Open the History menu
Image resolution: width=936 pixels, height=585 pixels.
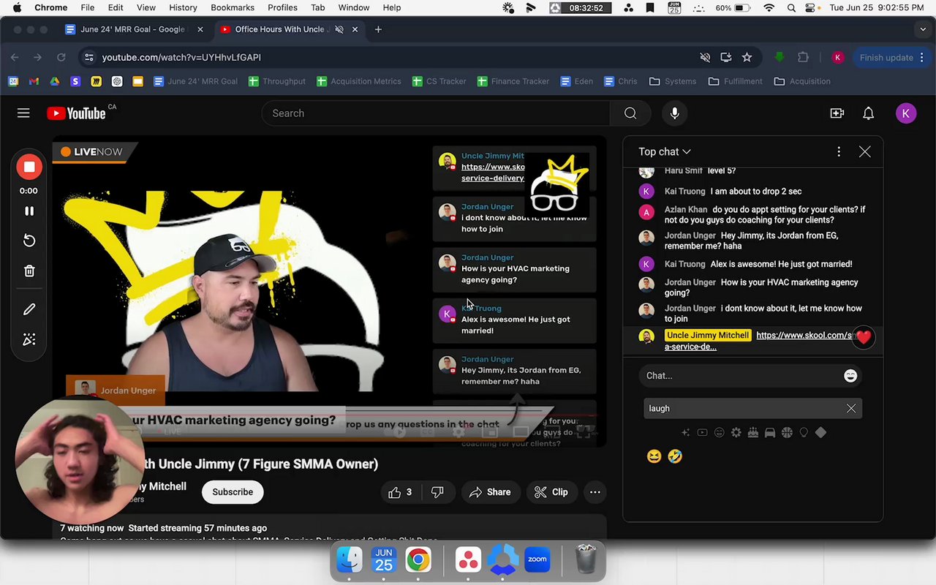183,7
